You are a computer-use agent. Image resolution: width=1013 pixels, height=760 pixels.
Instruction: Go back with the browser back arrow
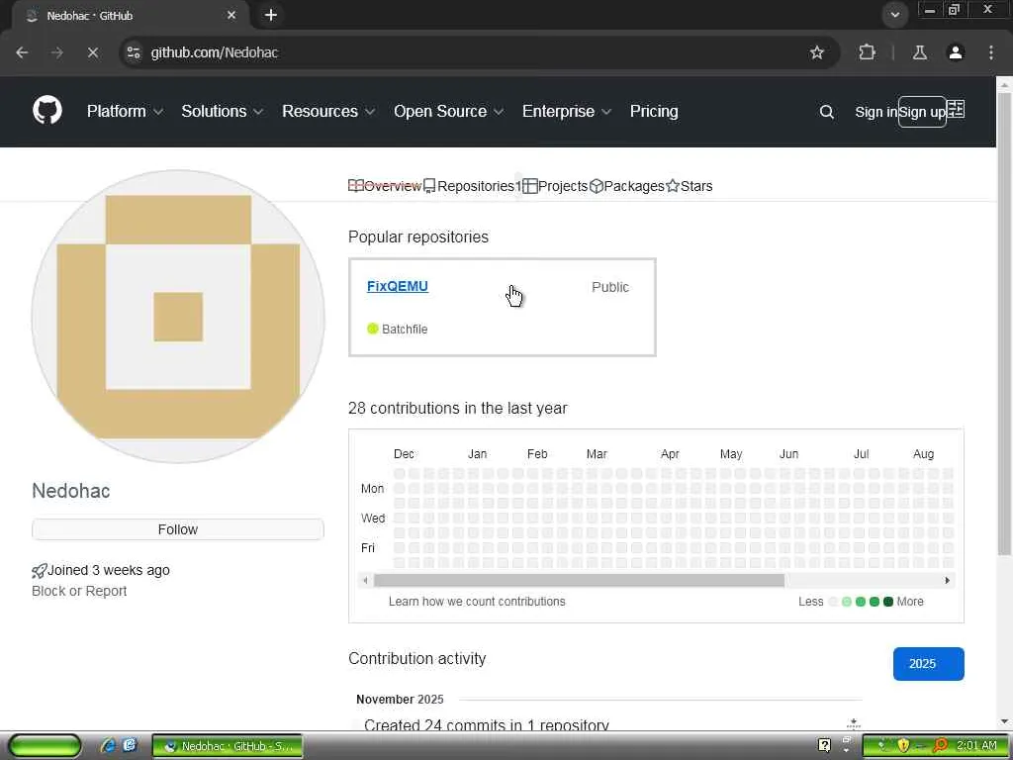(22, 52)
